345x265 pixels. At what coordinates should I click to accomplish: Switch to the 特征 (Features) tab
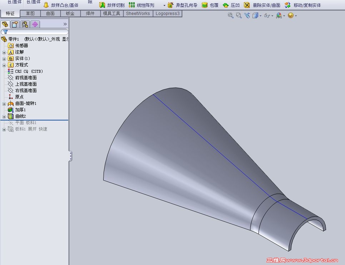(x=10, y=14)
